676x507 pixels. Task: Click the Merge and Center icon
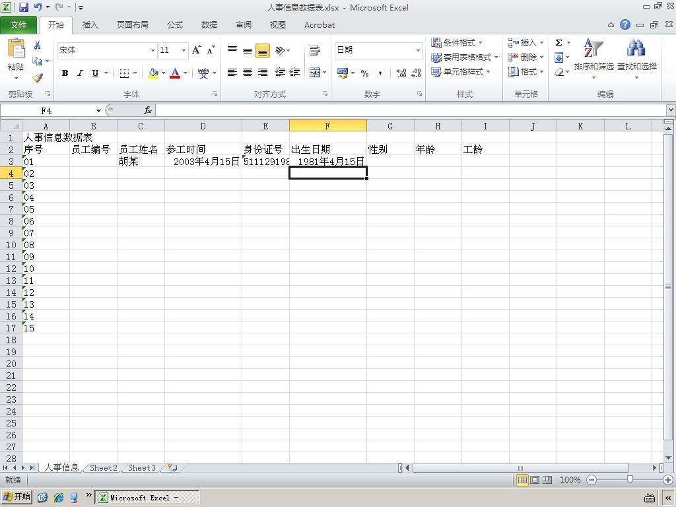pyautogui.click(x=315, y=73)
